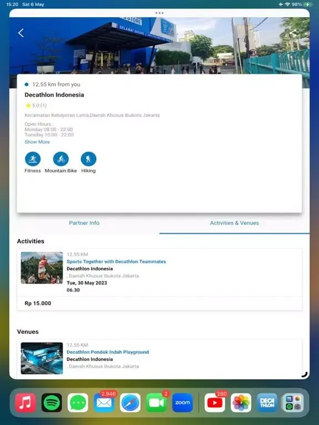Tap the Pondok Indah Playground venue thumbnail
The height and width of the screenshot is (425, 319).
click(42, 359)
